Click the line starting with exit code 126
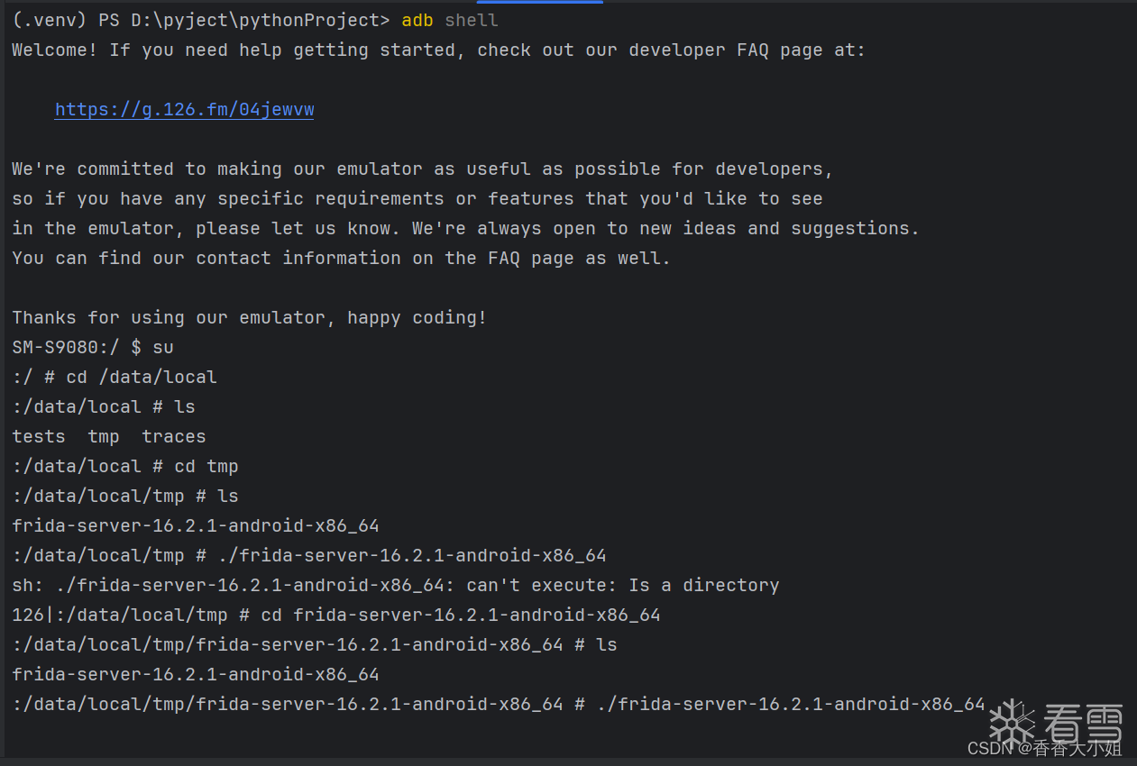The height and width of the screenshot is (766, 1137). [x=336, y=615]
